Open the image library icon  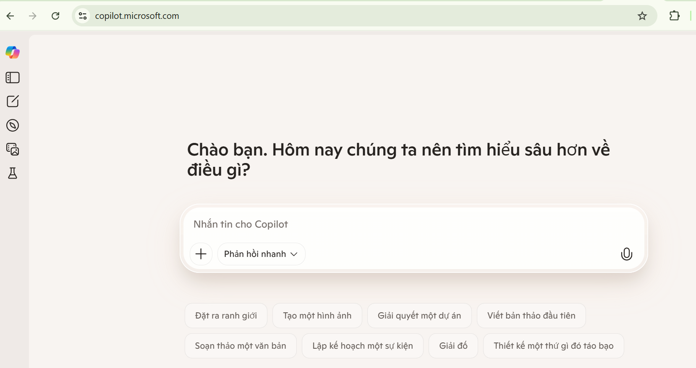click(x=13, y=149)
